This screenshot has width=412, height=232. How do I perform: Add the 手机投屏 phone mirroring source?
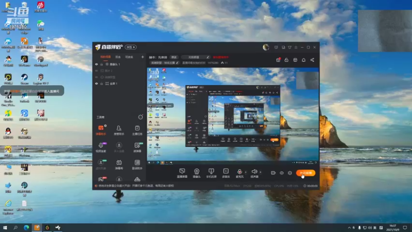(x=211, y=173)
